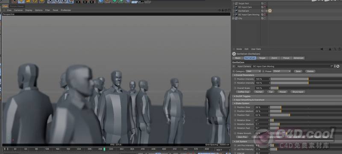Toggle layer box for OC Input Cam

(262, 7)
